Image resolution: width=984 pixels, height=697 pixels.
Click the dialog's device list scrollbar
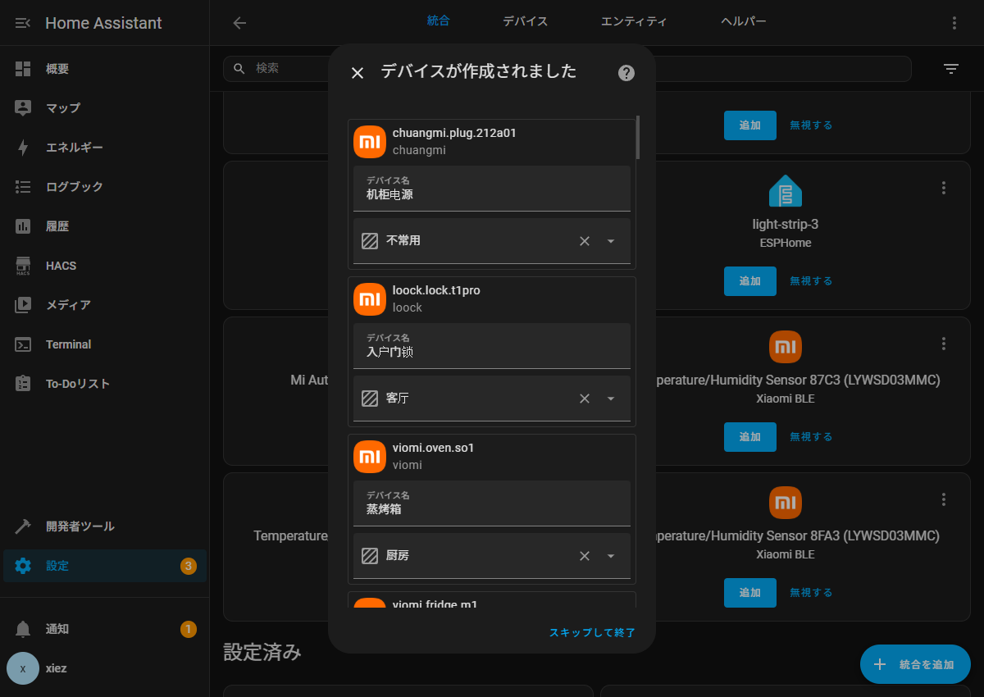pos(638,138)
